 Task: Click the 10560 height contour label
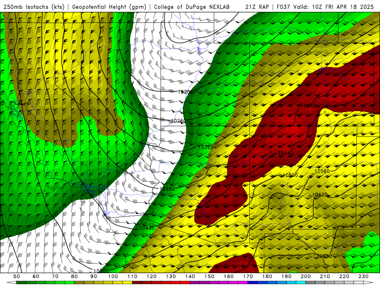[322, 171]
